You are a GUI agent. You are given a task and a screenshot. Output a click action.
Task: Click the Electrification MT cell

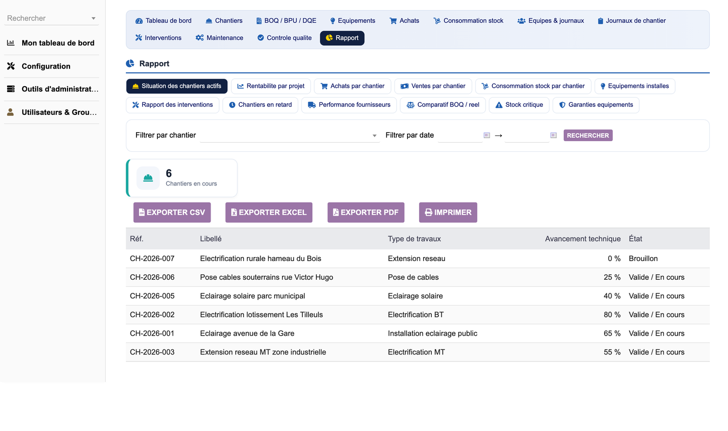[x=416, y=352]
